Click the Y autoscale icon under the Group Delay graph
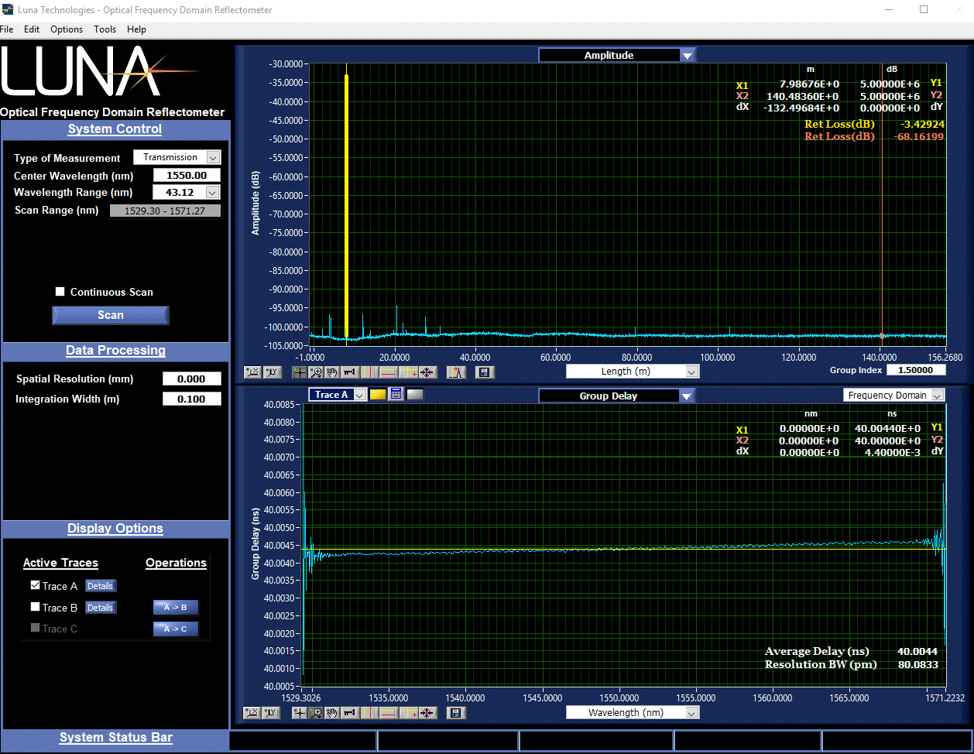Viewport: 974px width, 754px height. coord(271,713)
